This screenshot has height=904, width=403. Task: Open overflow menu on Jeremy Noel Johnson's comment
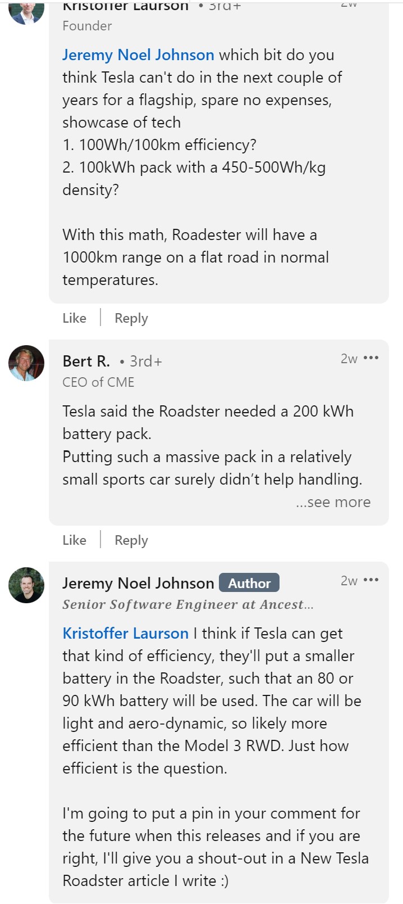click(372, 580)
